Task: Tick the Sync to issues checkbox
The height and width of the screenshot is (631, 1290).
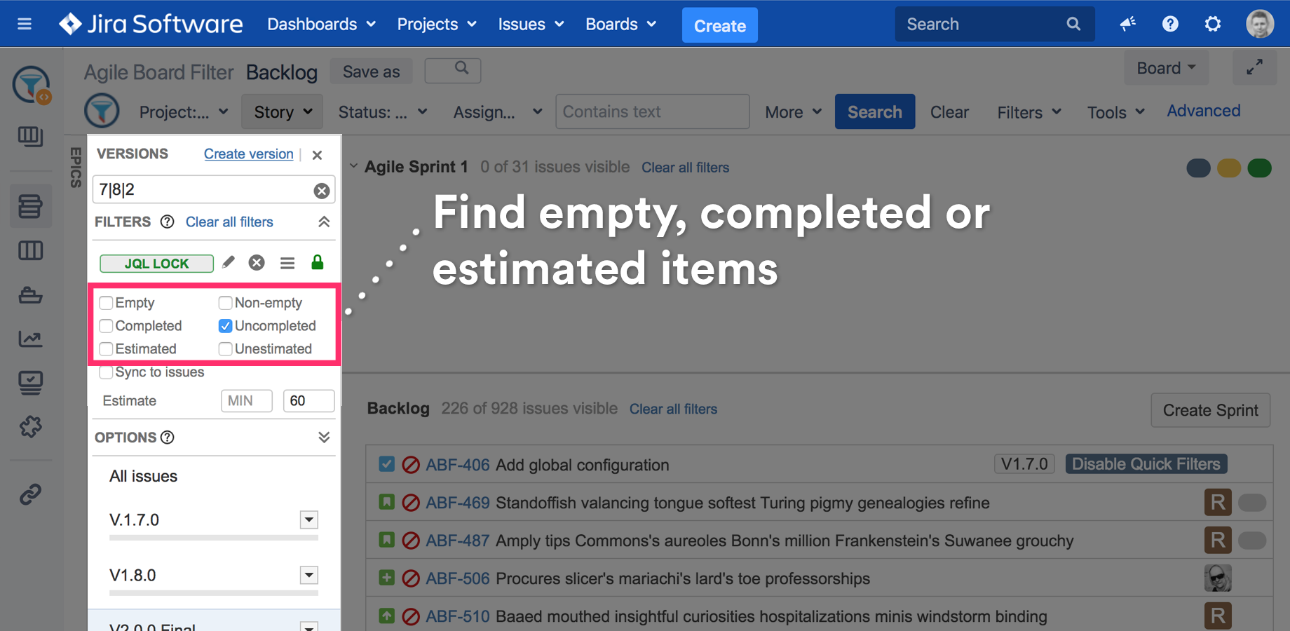Action: point(107,372)
